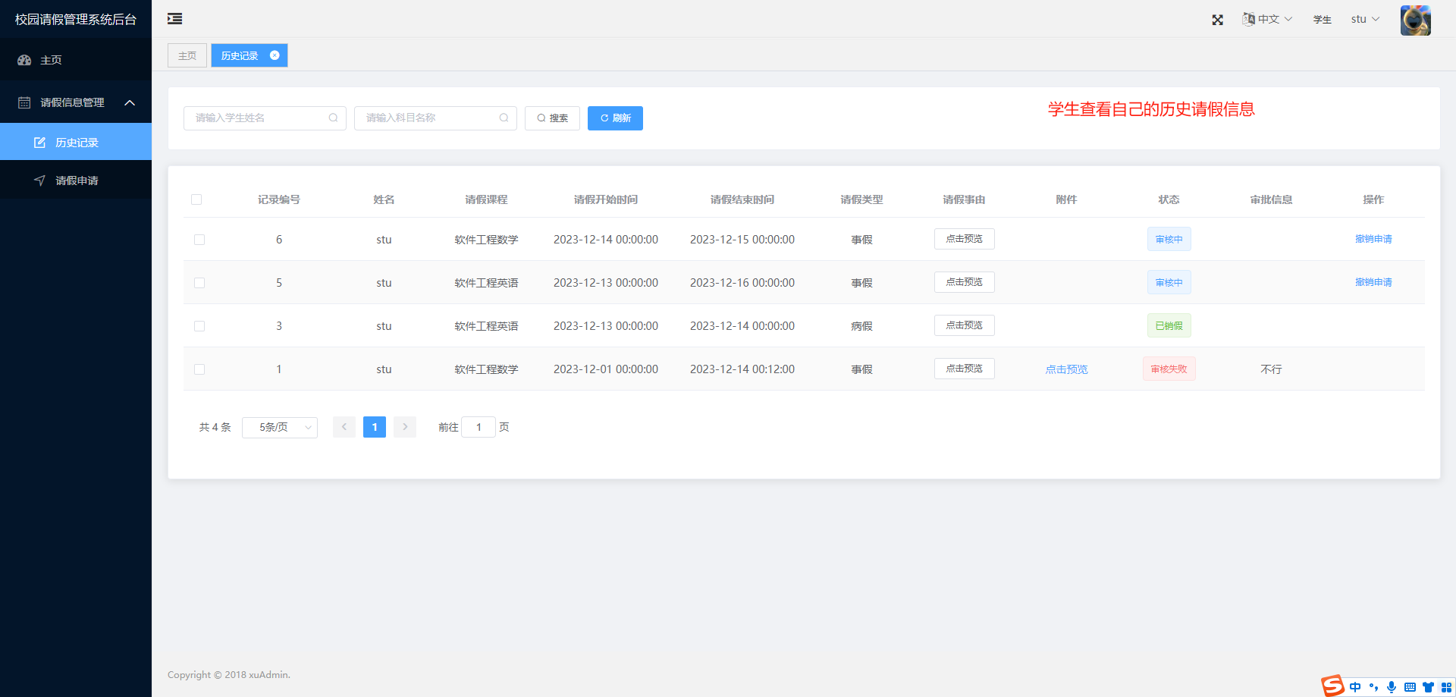
Task: Check the box for record number 1
Action: click(199, 369)
